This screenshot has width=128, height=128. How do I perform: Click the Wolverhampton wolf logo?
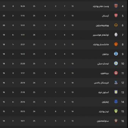pyautogui.click(x=116, y=25)
